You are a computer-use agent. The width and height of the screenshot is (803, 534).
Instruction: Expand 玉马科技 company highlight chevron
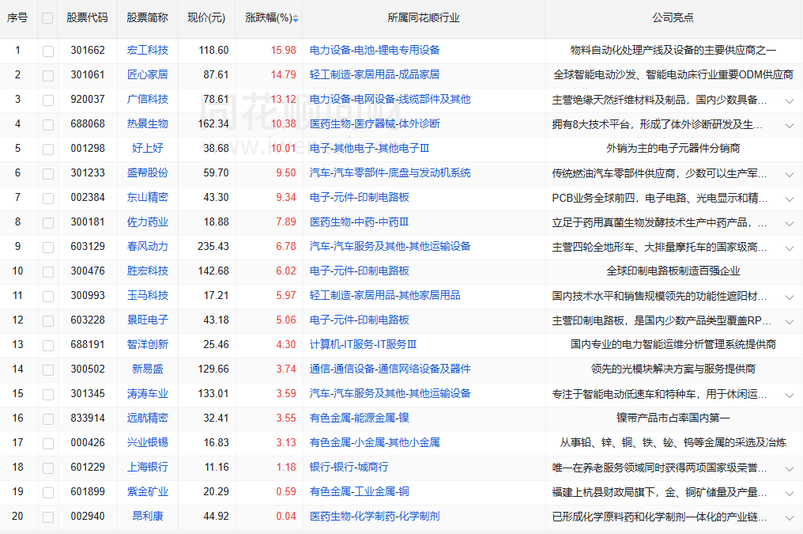point(790,297)
